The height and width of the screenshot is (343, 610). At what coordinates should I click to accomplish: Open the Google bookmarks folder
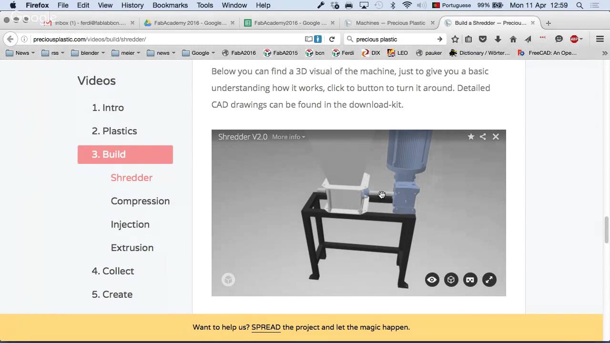[199, 53]
